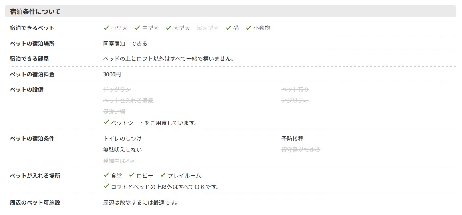The width and height of the screenshot is (462, 215).
Task: Click the checkmark icon beside 小型犬
Action: click(106, 28)
